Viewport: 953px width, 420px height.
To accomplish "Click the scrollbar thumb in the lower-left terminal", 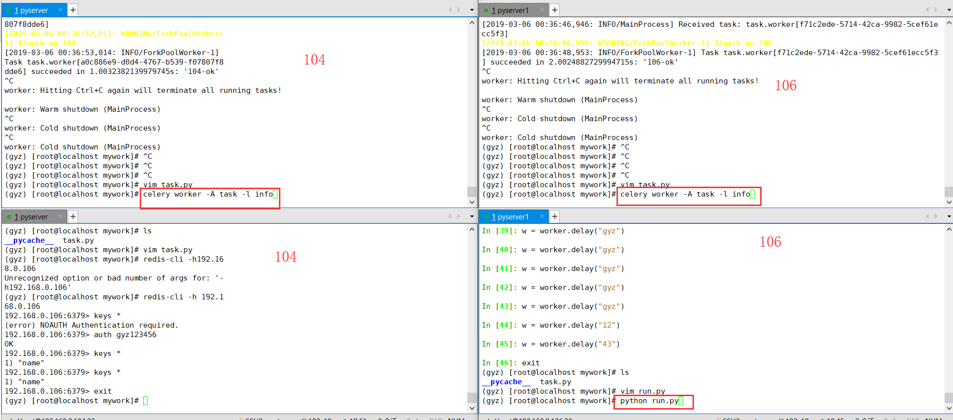I will [x=472, y=398].
